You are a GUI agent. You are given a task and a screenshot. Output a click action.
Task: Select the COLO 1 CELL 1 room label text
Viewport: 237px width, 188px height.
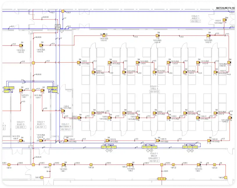(x=154, y=87)
